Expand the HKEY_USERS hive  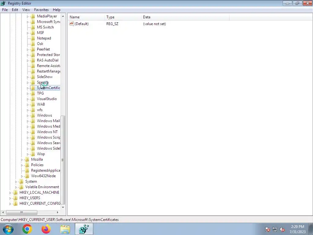coord(10,198)
